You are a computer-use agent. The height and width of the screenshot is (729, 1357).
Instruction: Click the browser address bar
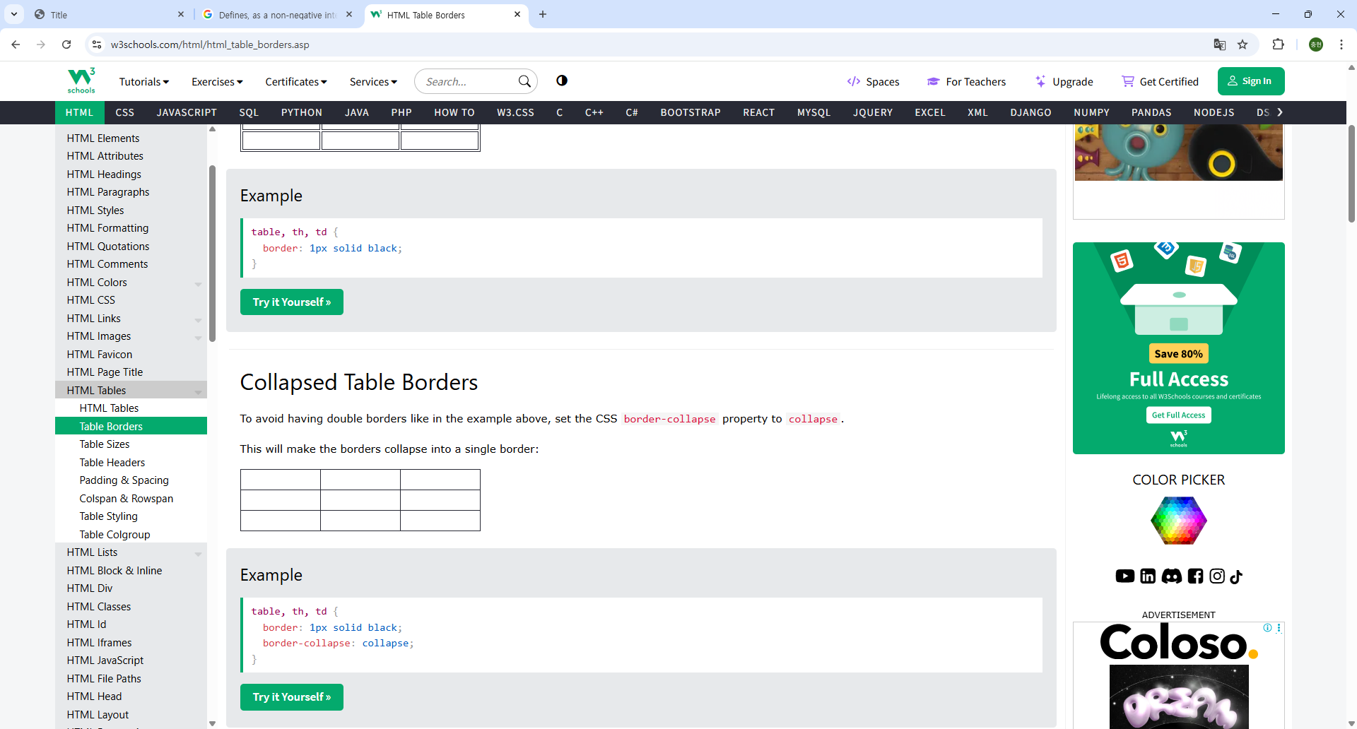pos(657,45)
